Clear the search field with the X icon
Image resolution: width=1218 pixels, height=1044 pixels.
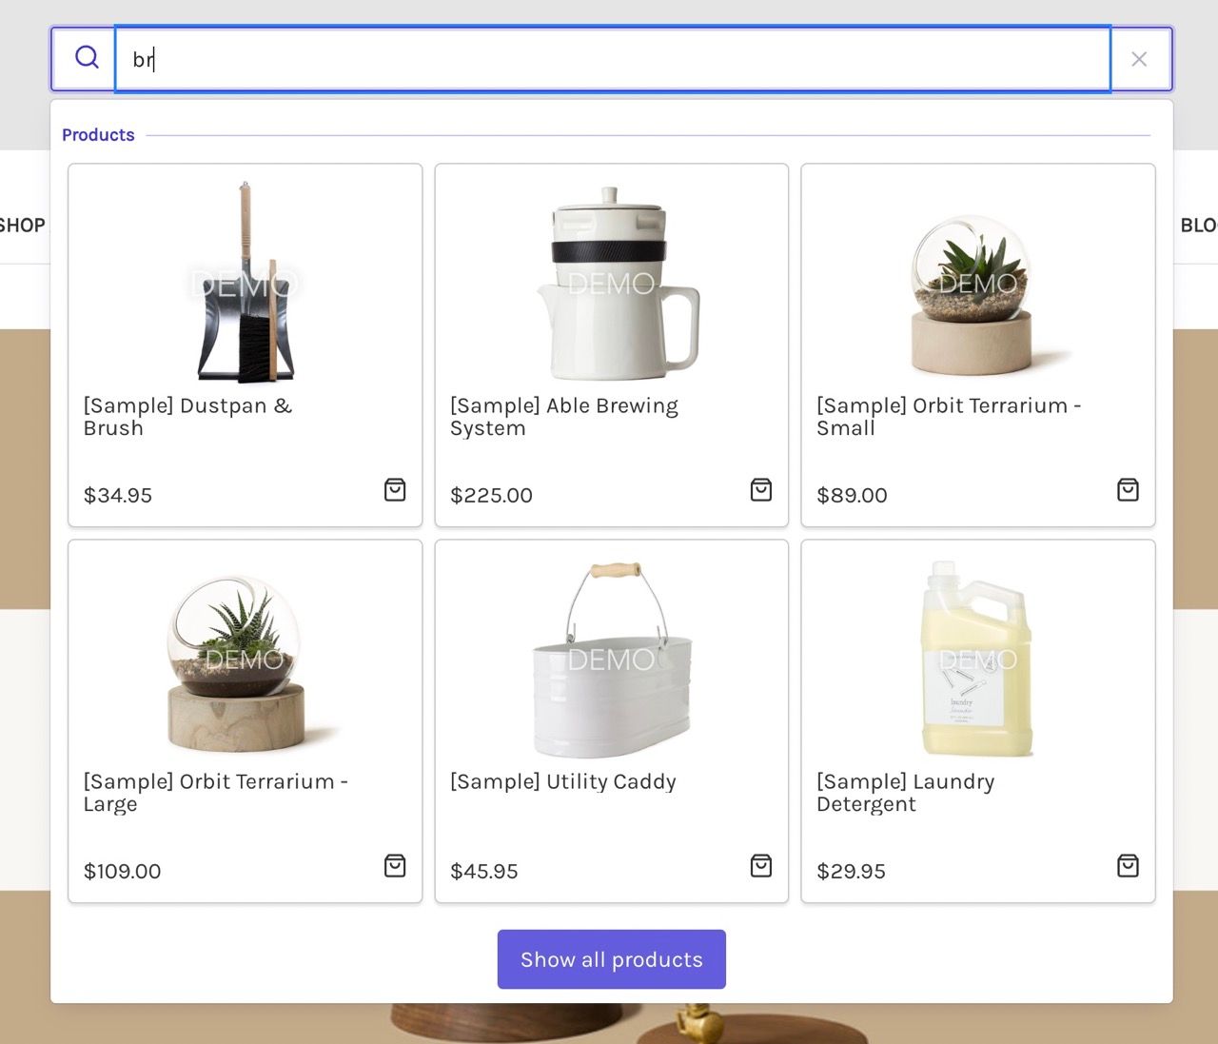point(1139,58)
